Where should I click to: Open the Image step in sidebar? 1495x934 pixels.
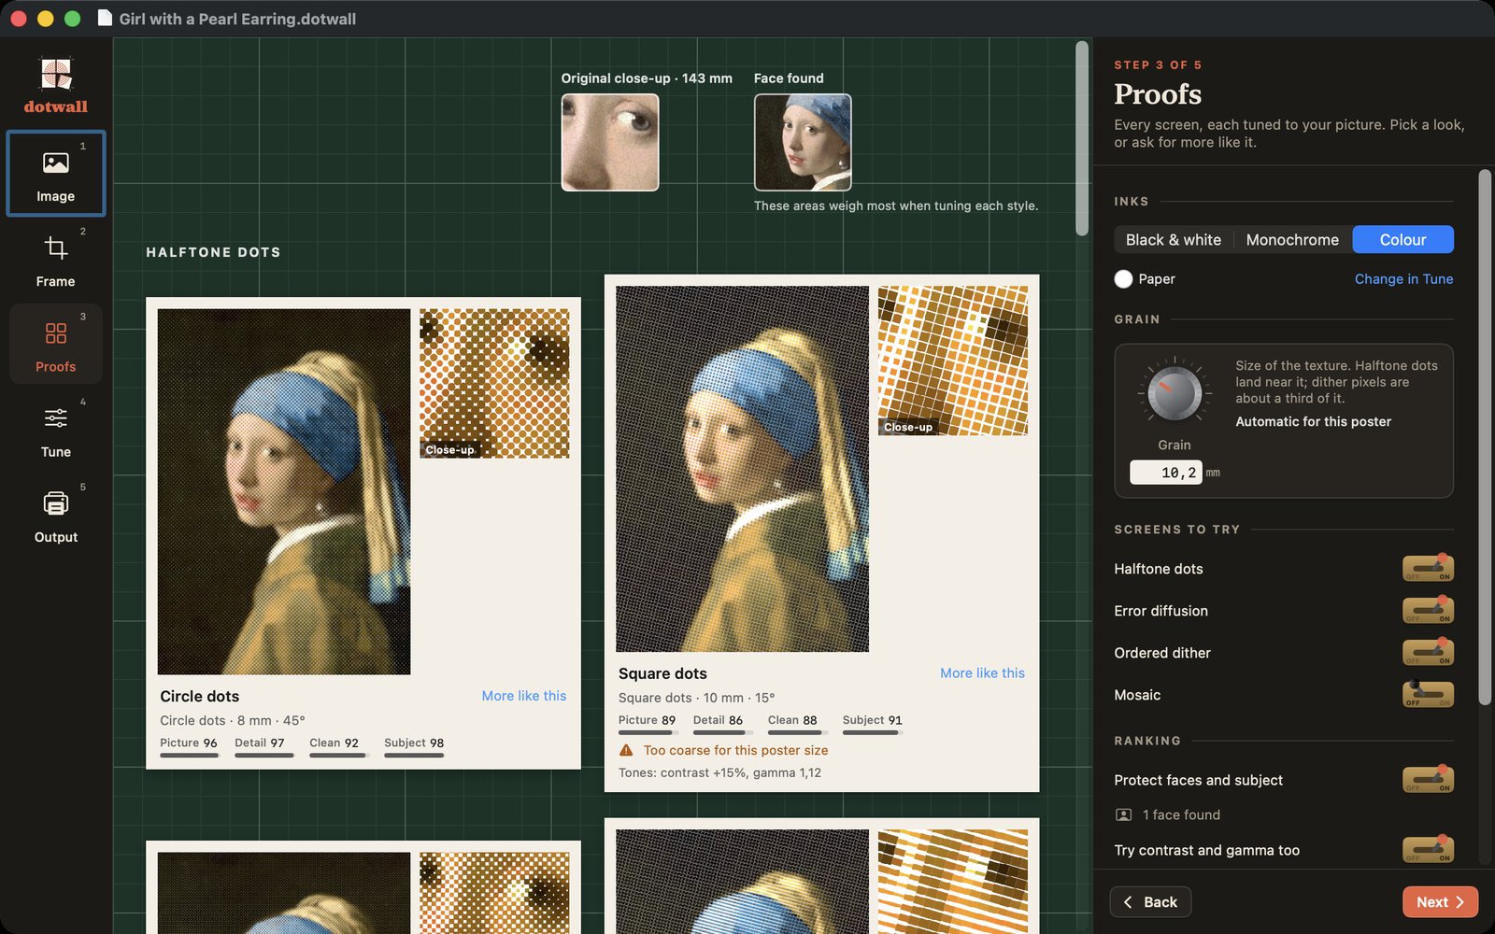56,174
